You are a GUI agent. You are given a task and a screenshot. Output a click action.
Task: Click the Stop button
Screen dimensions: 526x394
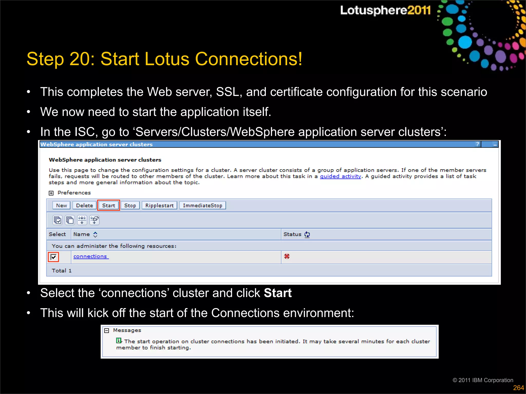[130, 205]
